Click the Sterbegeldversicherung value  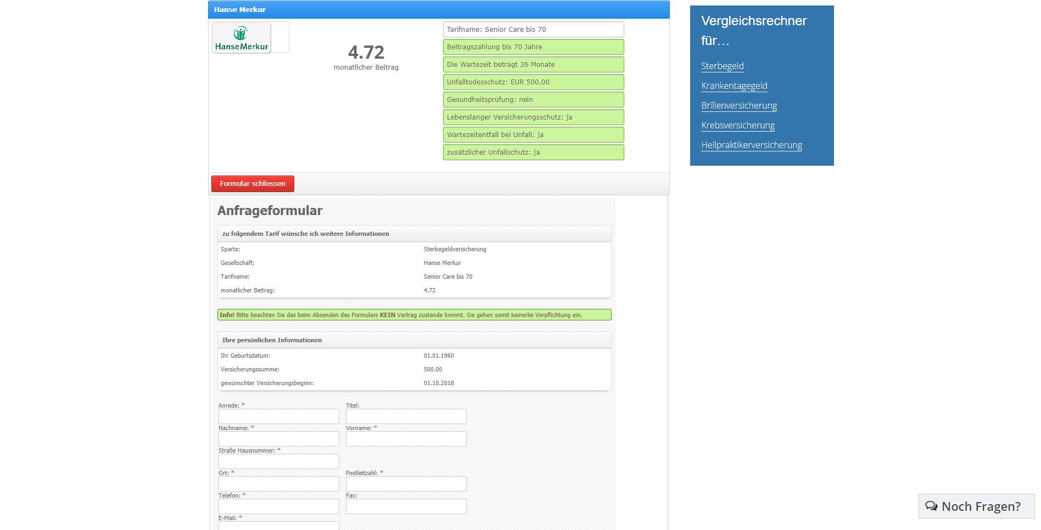pyautogui.click(x=455, y=249)
